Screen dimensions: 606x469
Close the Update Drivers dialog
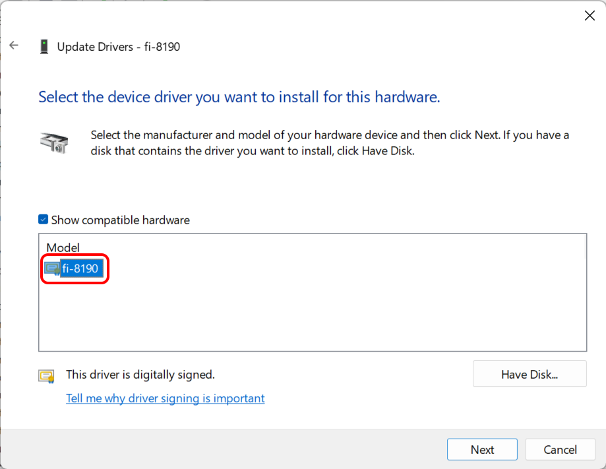pos(590,16)
